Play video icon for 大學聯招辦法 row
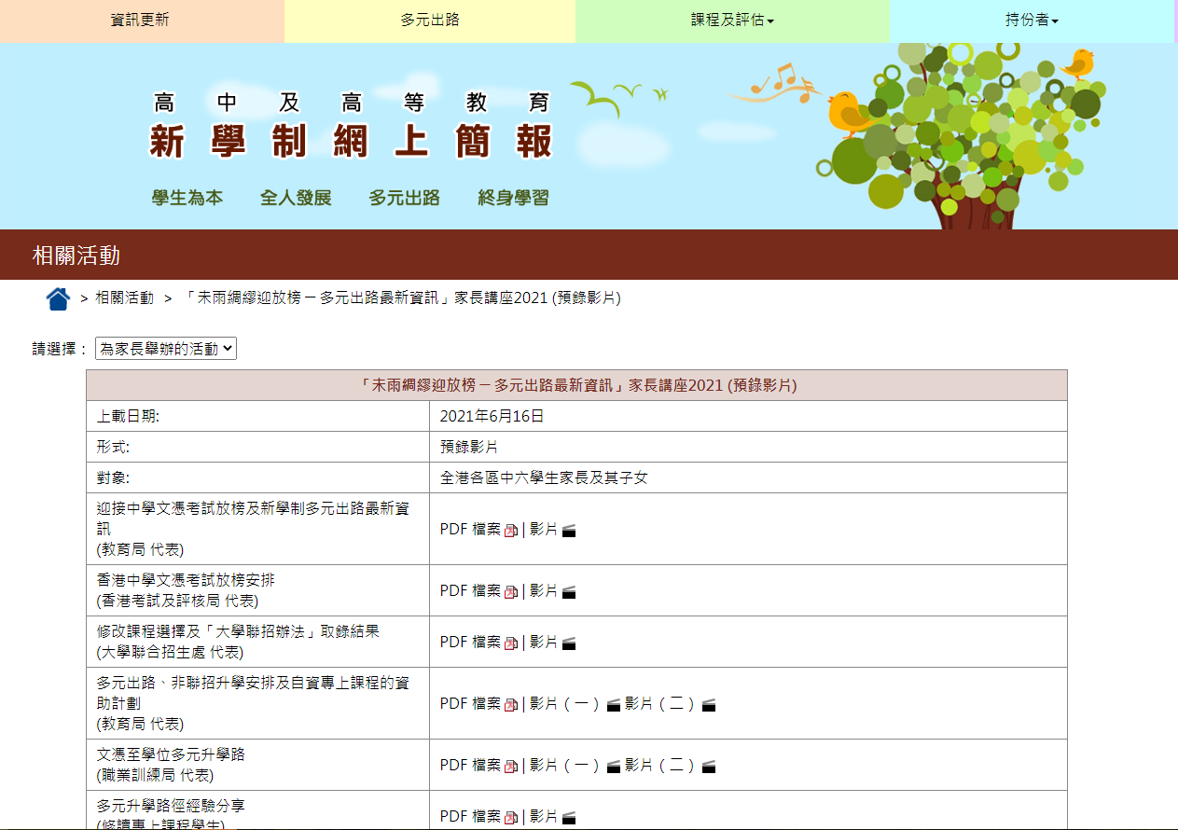The width and height of the screenshot is (1178, 830). 568,643
